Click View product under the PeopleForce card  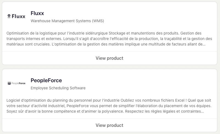[x=109, y=125]
